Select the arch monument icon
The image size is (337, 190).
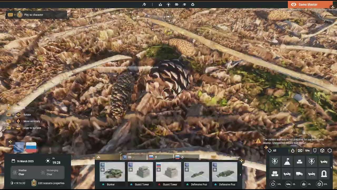tap(324, 174)
